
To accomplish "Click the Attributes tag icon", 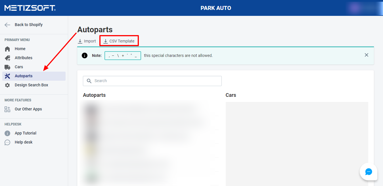I will pyautogui.click(x=7, y=58).
